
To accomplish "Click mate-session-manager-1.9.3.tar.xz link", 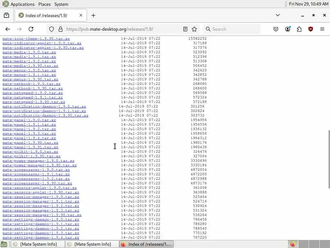I will pyautogui.click(x=41, y=211).
